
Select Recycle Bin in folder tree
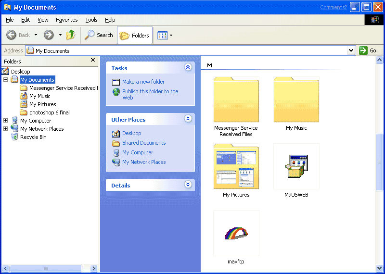33,137
